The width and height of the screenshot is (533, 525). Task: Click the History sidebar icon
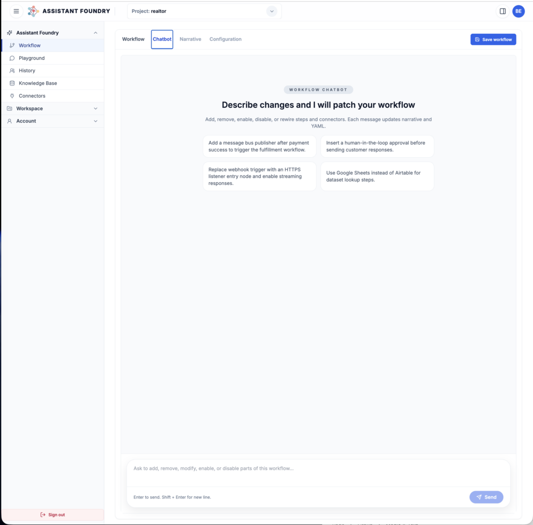(x=12, y=71)
